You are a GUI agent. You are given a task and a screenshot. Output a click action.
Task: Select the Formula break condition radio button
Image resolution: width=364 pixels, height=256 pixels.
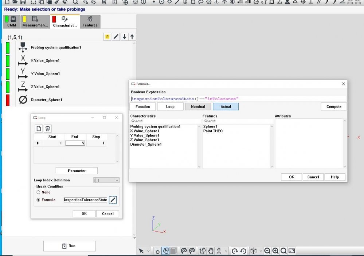click(x=38, y=200)
